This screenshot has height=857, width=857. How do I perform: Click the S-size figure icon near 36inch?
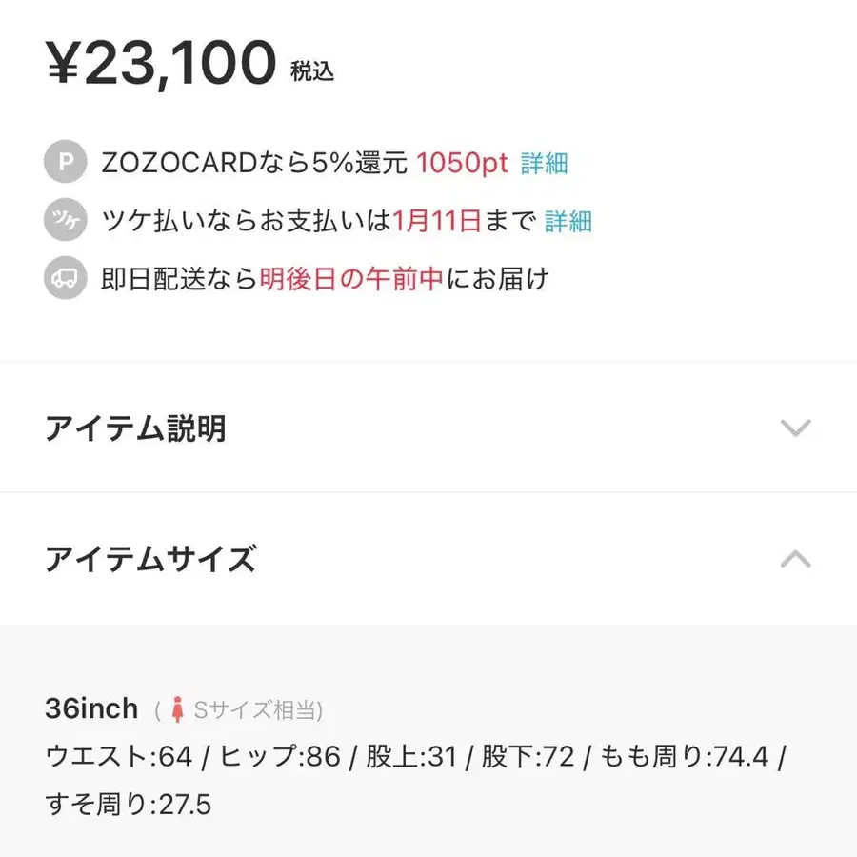coord(179,707)
